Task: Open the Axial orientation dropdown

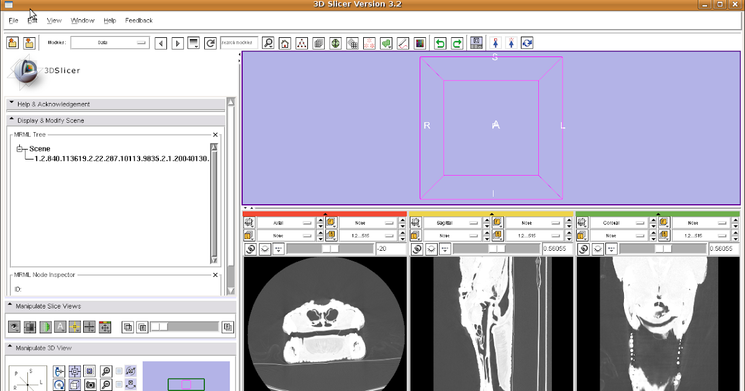Action: coord(286,223)
